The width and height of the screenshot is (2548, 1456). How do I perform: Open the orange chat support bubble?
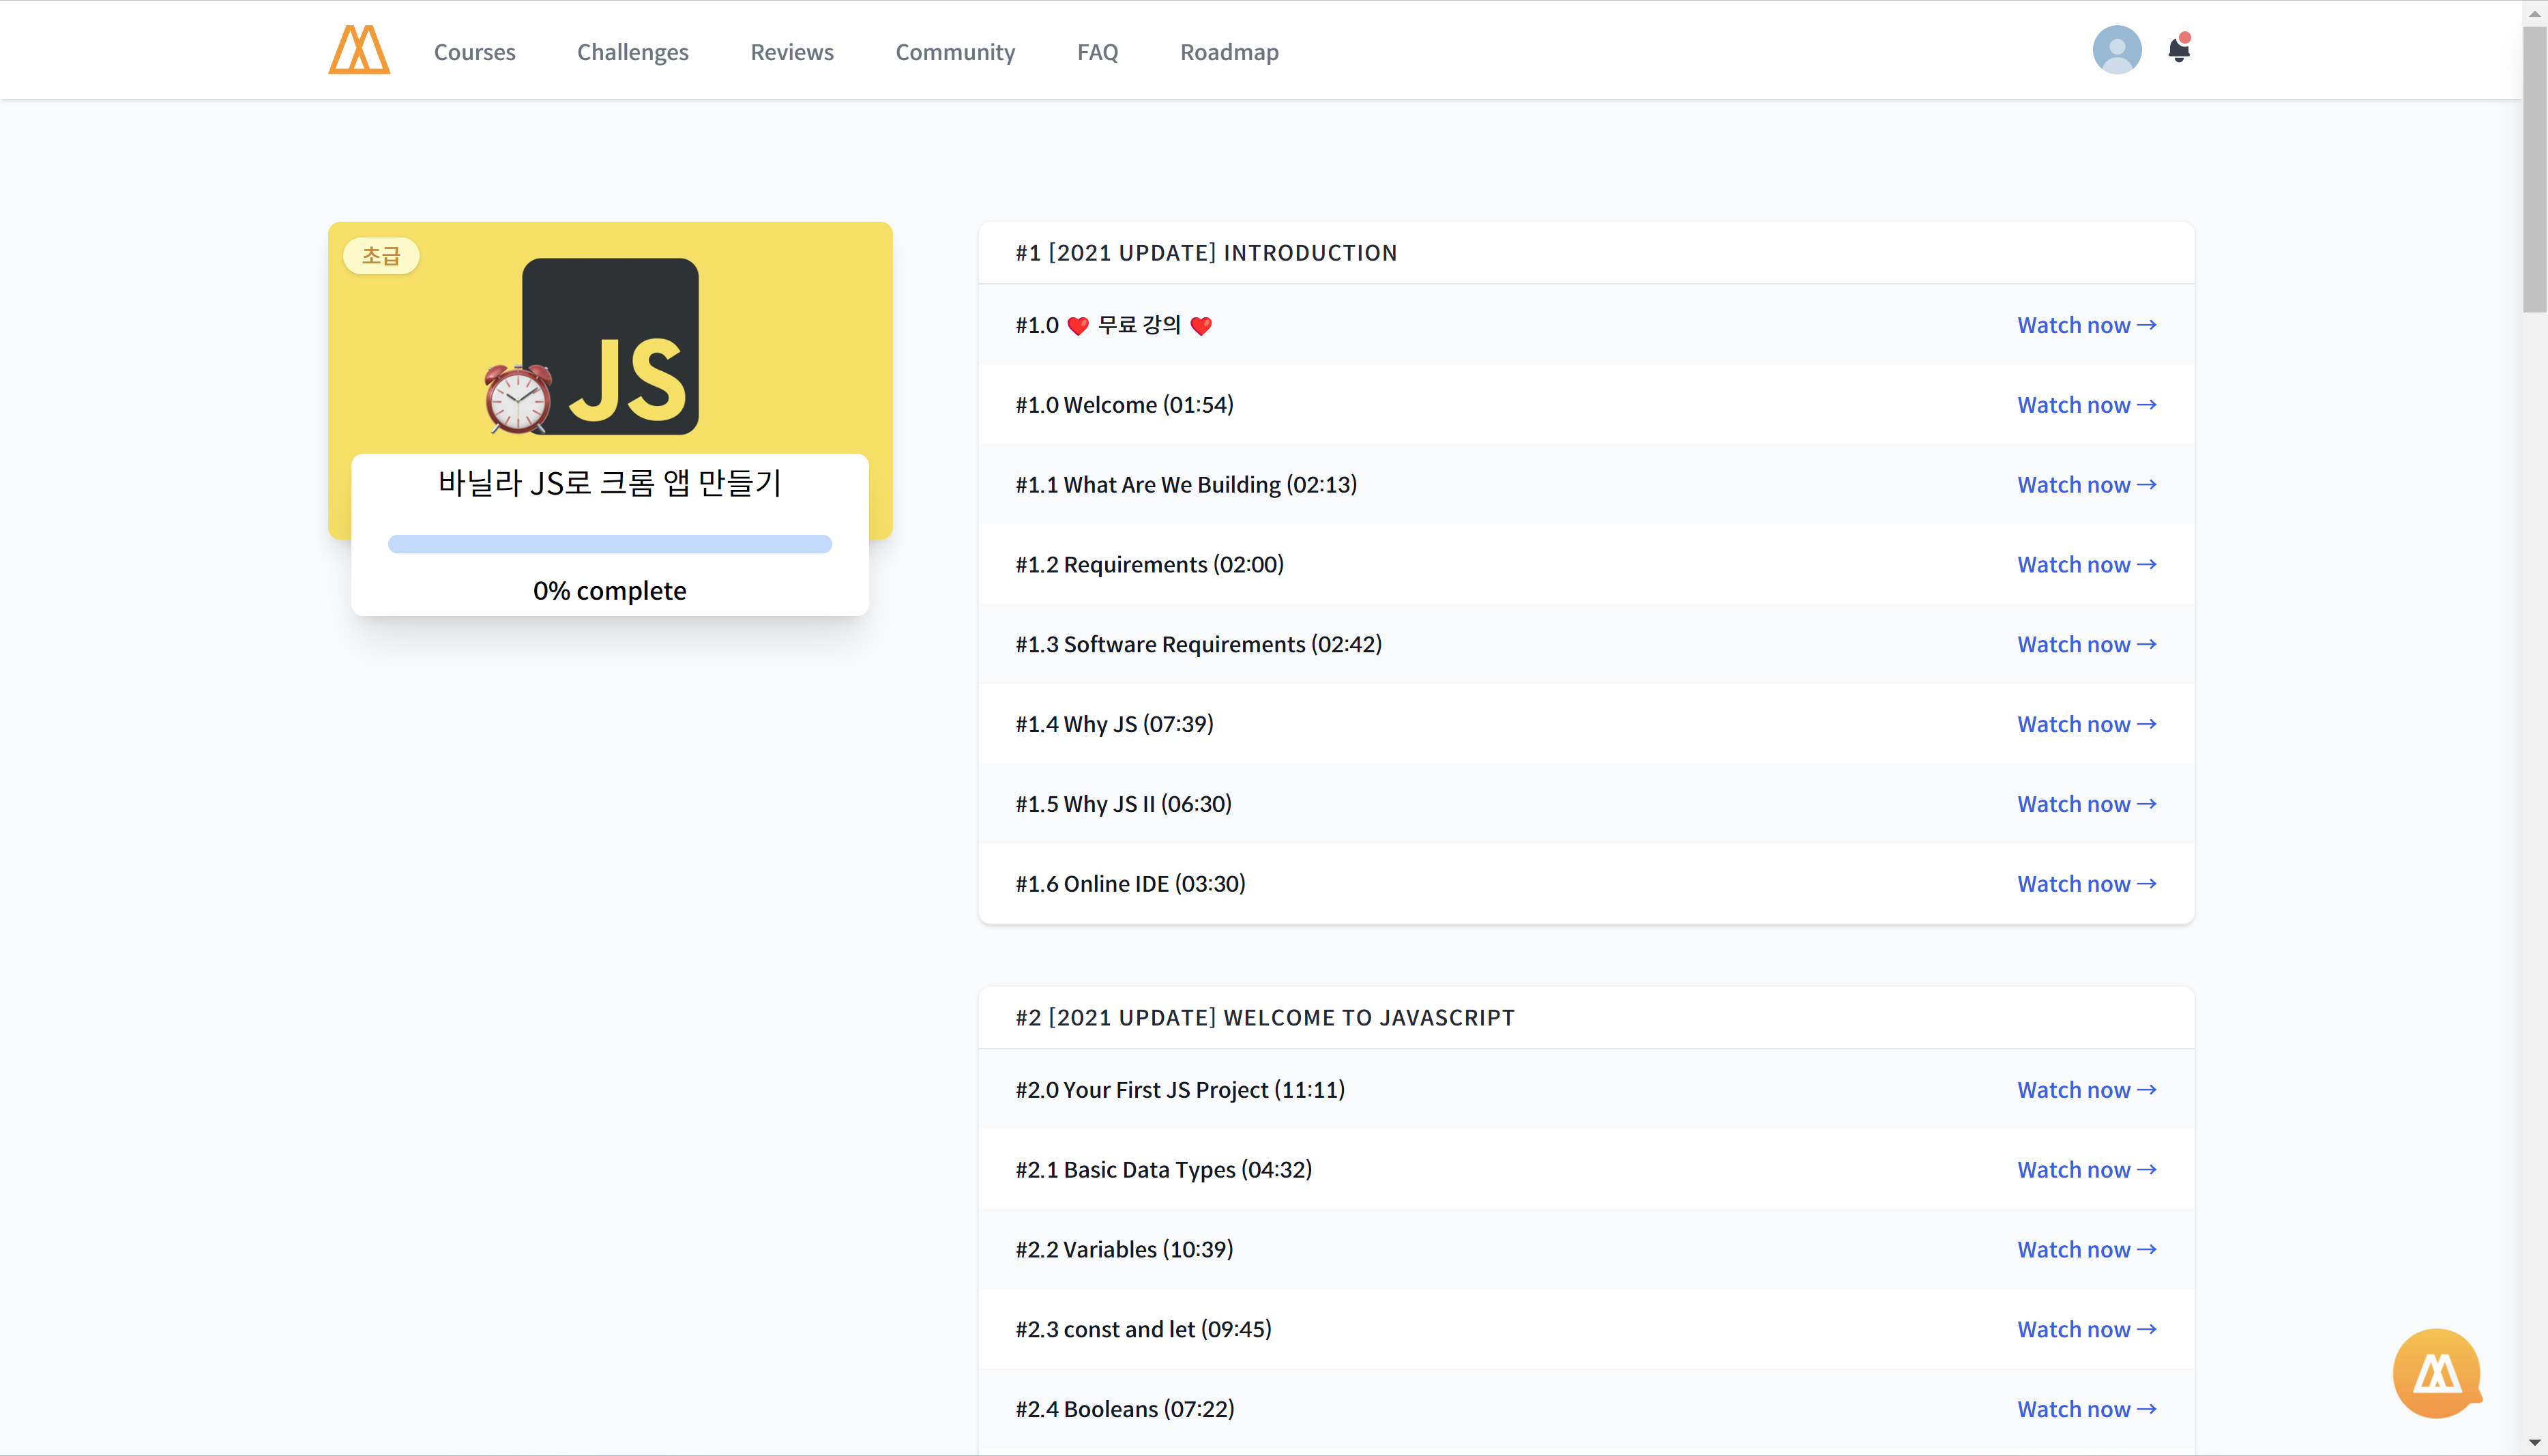coord(2436,1373)
